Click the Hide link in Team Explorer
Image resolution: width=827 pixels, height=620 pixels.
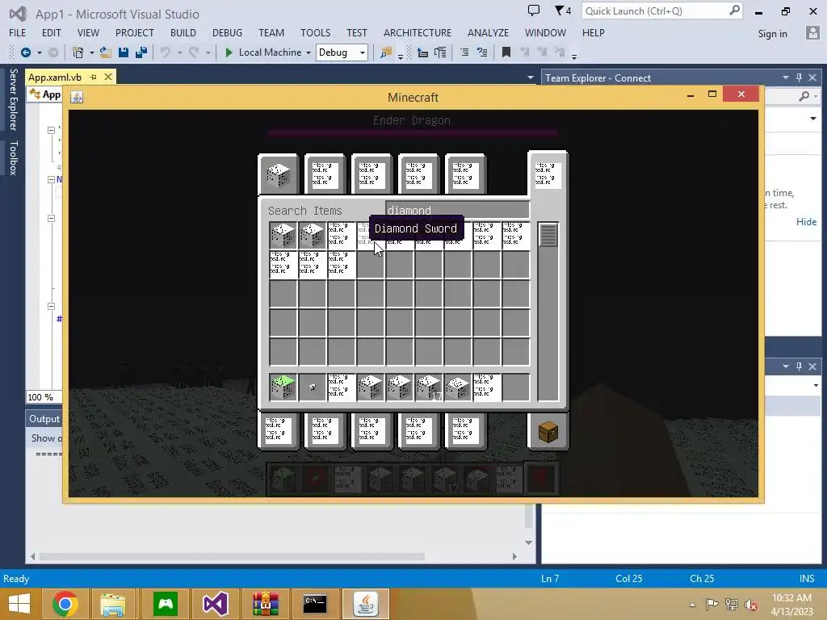point(806,222)
